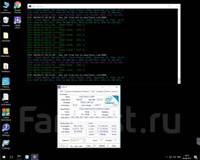The width and height of the screenshot is (200, 160).
Task: Switch to the Caches tab
Action: [68, 92]
